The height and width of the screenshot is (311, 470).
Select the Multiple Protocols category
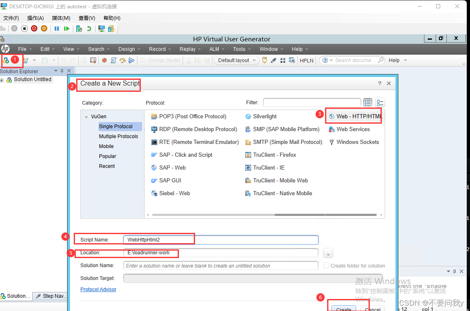[118, 136]
